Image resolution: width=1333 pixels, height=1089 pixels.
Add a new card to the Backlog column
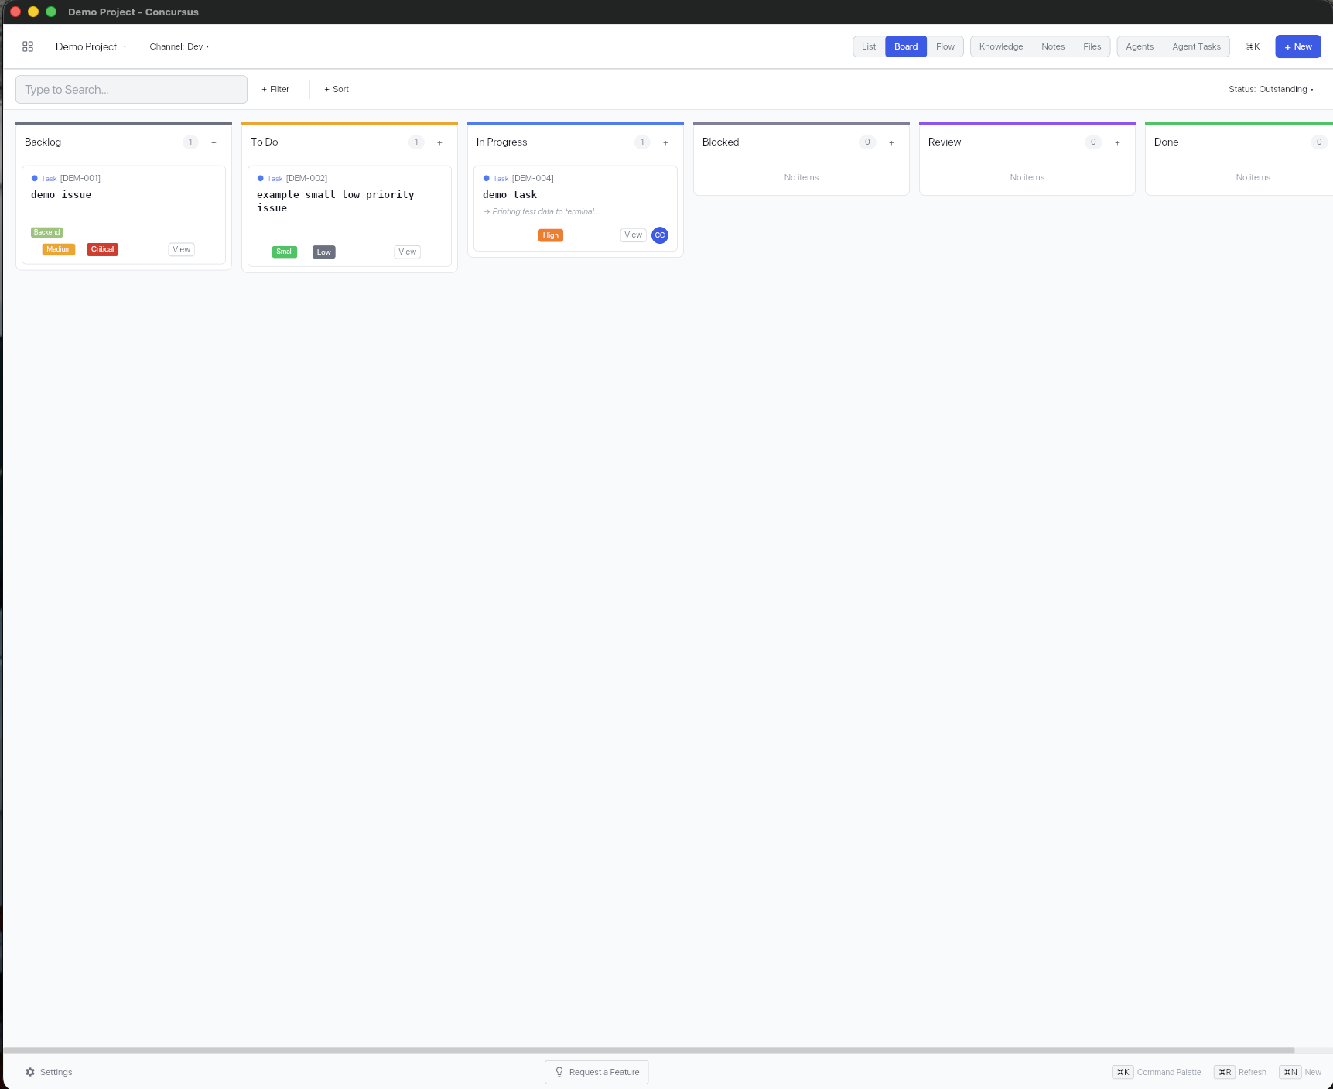[x=214, y=142]
